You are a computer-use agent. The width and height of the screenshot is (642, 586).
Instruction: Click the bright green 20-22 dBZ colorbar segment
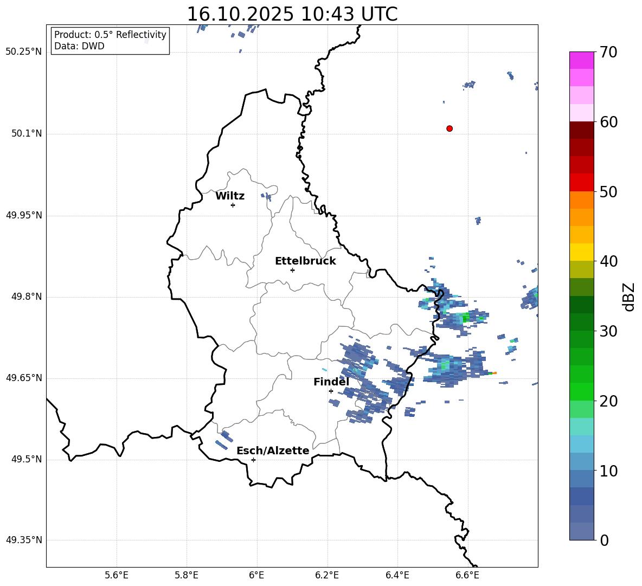point(581,391)
